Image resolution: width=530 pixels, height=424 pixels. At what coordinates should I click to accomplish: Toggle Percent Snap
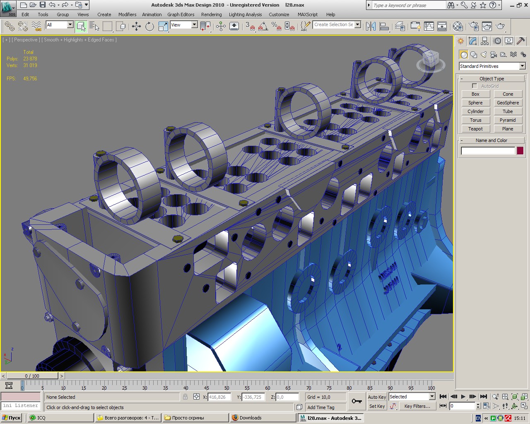[276, 26]
